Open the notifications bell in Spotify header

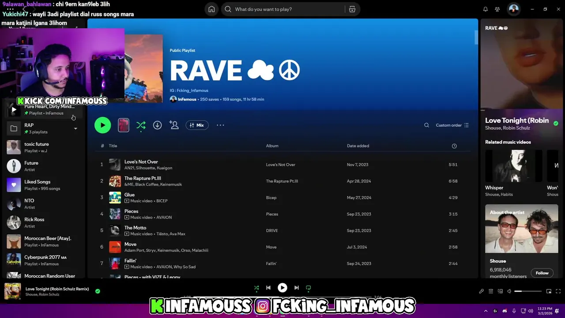pyautogui.click(x=486, y=9)
